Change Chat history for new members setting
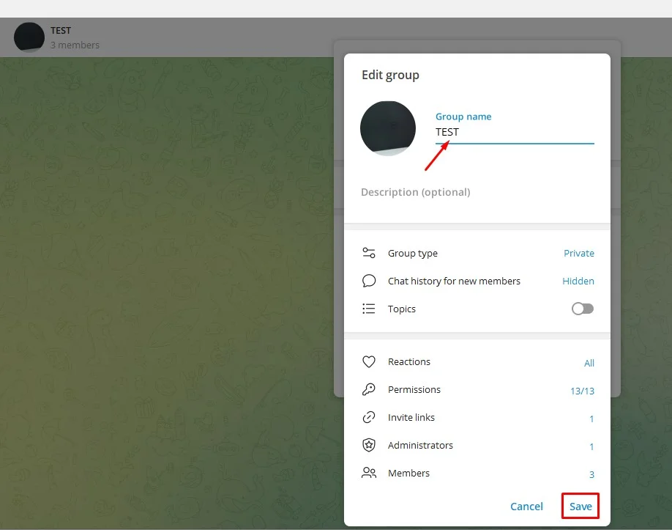The image size is (672, 530). (x=476, y=281)
